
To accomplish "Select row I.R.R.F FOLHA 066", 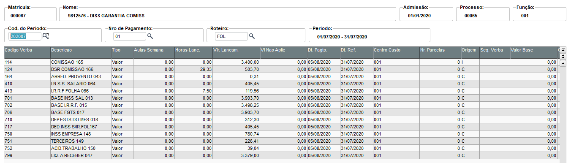I will pyautogui.click(x=282, y=91).
